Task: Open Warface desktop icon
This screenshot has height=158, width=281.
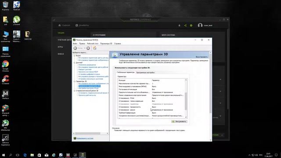Action: pyautogui.click(x=5, y=95)
